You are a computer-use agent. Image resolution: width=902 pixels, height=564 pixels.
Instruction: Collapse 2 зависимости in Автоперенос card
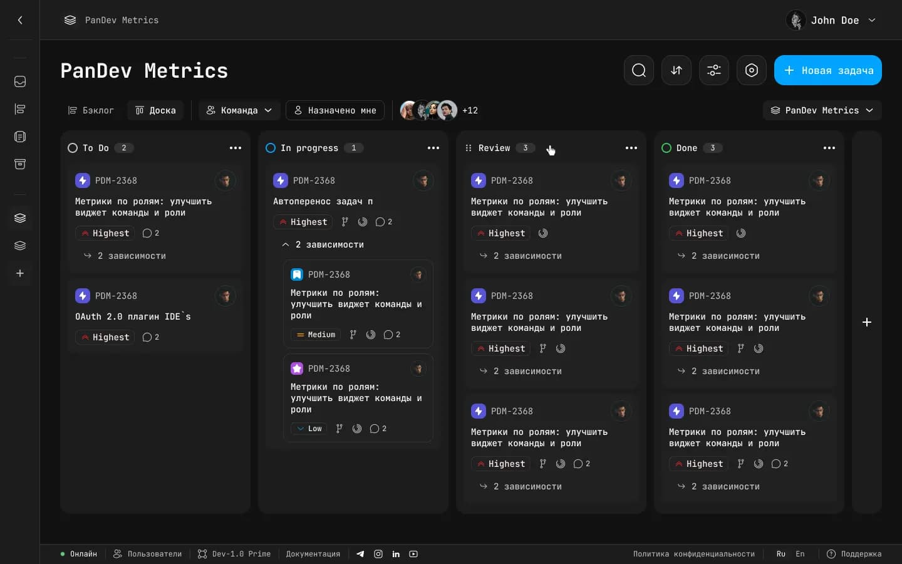point(323,244)
